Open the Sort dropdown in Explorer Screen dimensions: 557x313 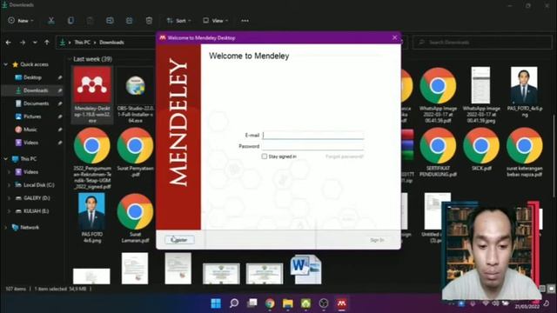coord(178,21)
